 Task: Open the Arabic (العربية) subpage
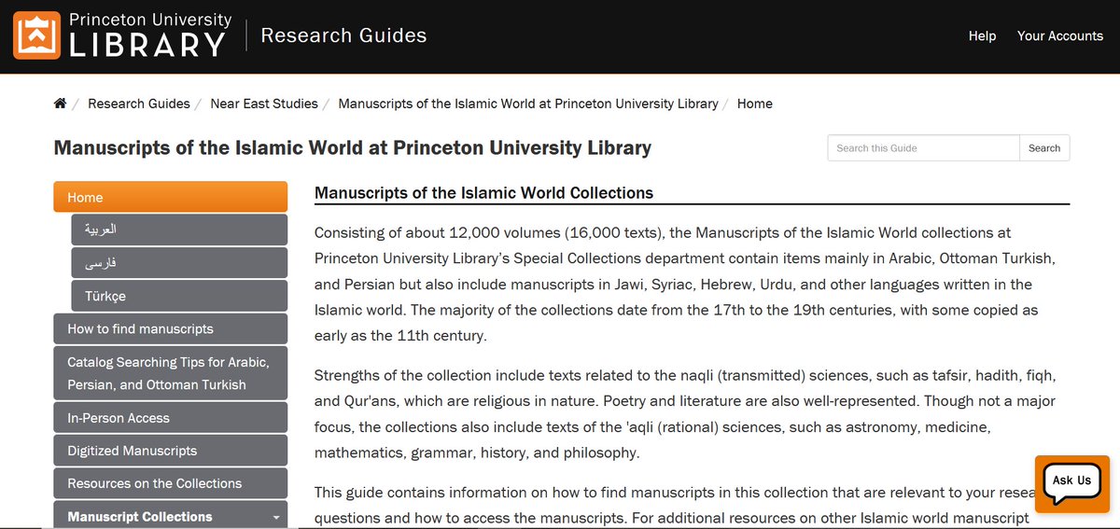pos(179,230)
